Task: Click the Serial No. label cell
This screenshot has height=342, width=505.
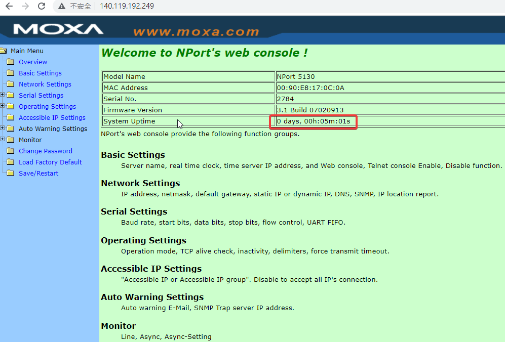Action: tap(188, 99)
